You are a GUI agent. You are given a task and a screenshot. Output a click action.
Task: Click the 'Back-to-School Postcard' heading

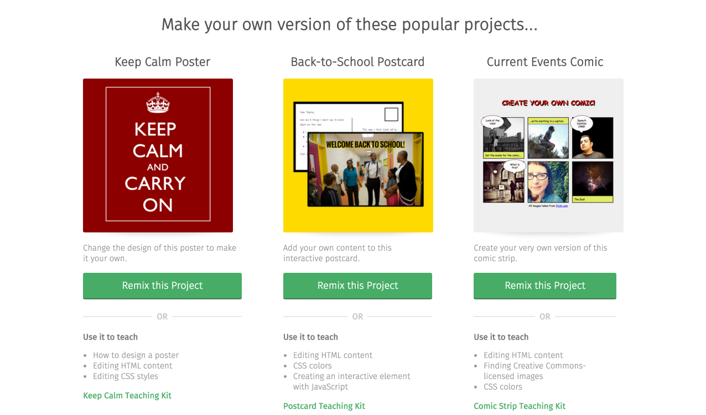[357, 62]
